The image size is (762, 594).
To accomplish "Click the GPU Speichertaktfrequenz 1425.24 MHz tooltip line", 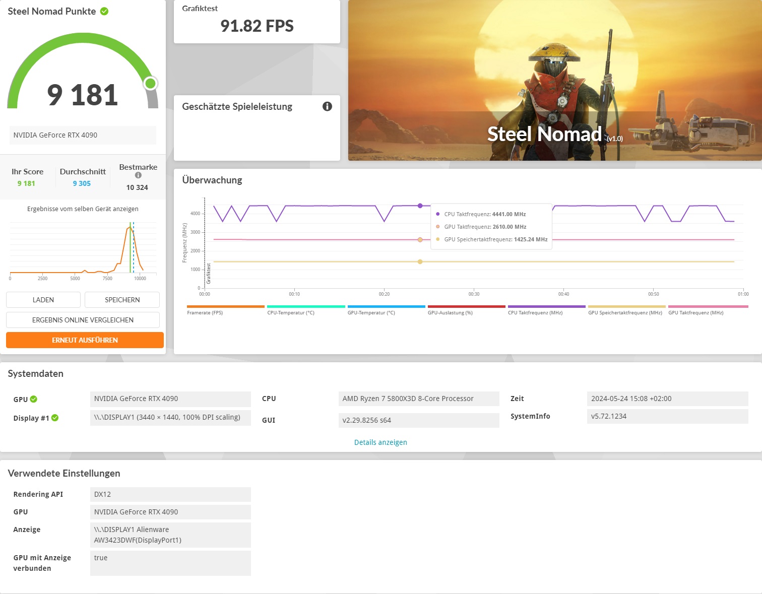I will [x=492, y=239].
